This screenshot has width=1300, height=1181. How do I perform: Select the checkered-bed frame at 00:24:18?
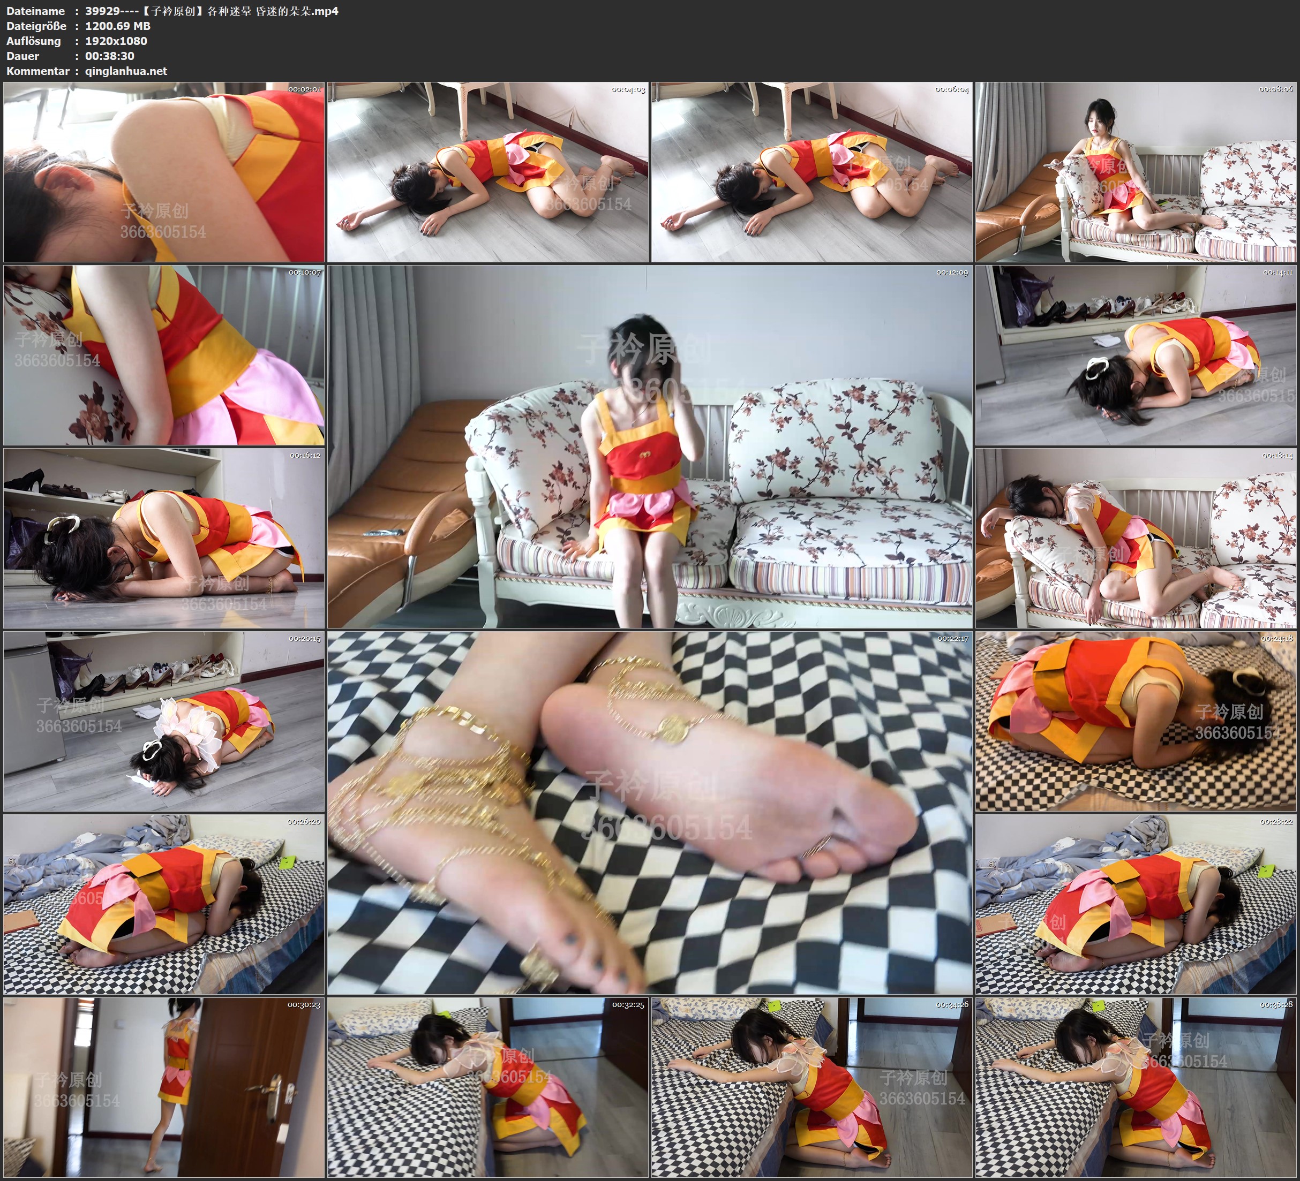click(1136, 721)
